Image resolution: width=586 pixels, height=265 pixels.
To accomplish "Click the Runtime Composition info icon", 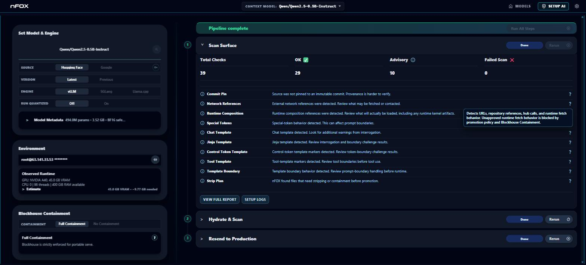I will [203, 113].
